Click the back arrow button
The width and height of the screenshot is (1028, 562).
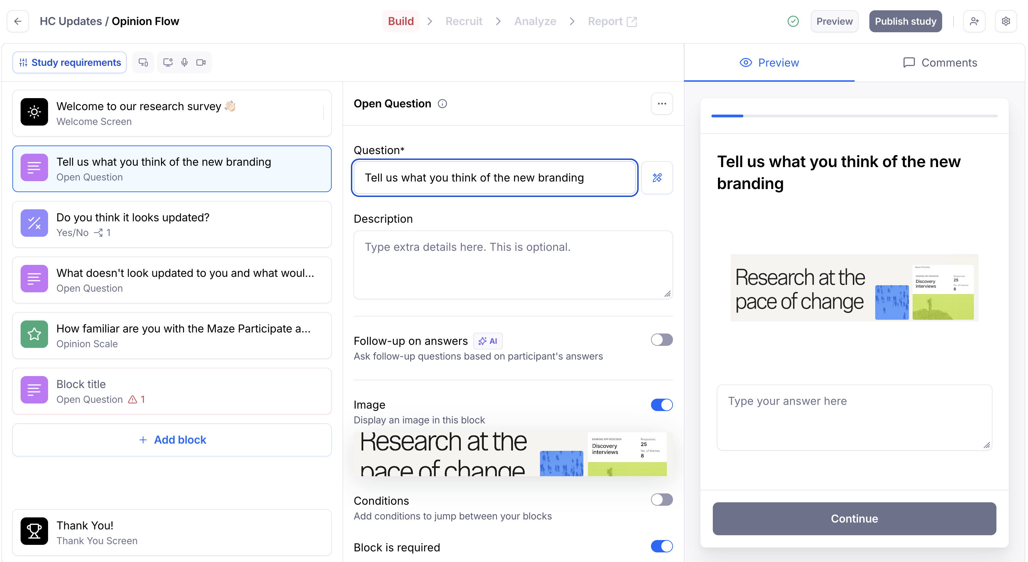pos(18,21)
